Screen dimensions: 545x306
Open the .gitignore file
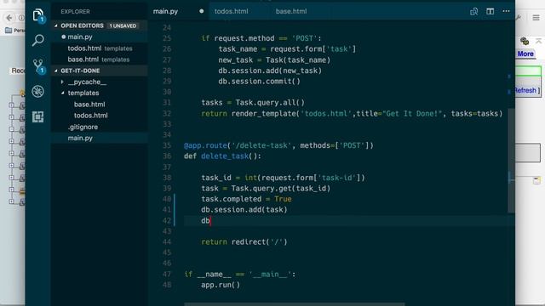[83, 127]
